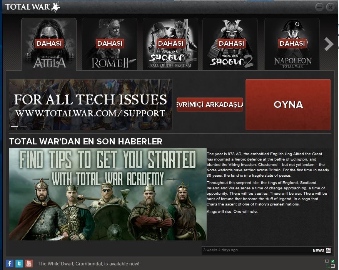
Task: Select the Total War Attila game tab
Action: click(x=49, y=44)
